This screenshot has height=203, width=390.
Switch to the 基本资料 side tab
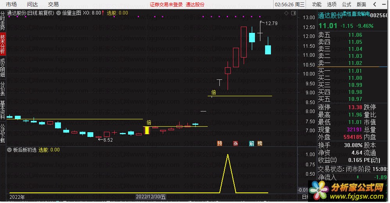point(2,110)
